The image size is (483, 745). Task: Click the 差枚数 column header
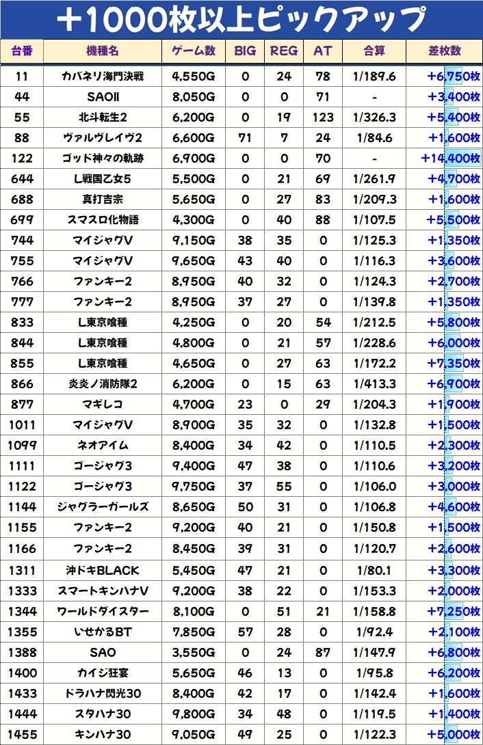[x=445, y=51]
